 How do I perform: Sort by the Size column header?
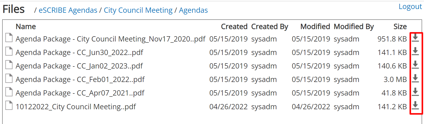tap(400, 26)
